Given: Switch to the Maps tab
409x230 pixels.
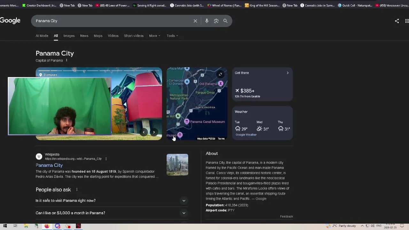Looking at the screenshot, I should (98, 36).
